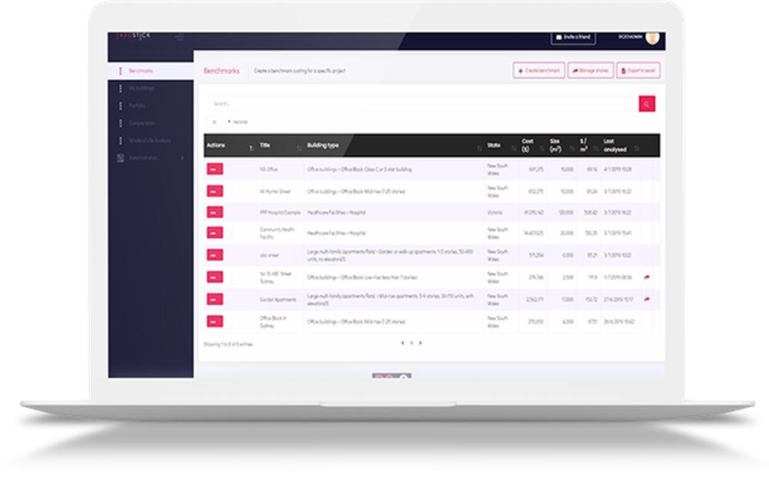Sort by Actions column arrows
This screenshot has width=769, height=478.
(x=251, y=148)
